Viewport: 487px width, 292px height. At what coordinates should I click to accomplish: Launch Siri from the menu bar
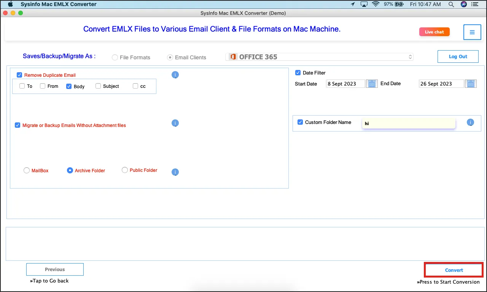(464, 4)
